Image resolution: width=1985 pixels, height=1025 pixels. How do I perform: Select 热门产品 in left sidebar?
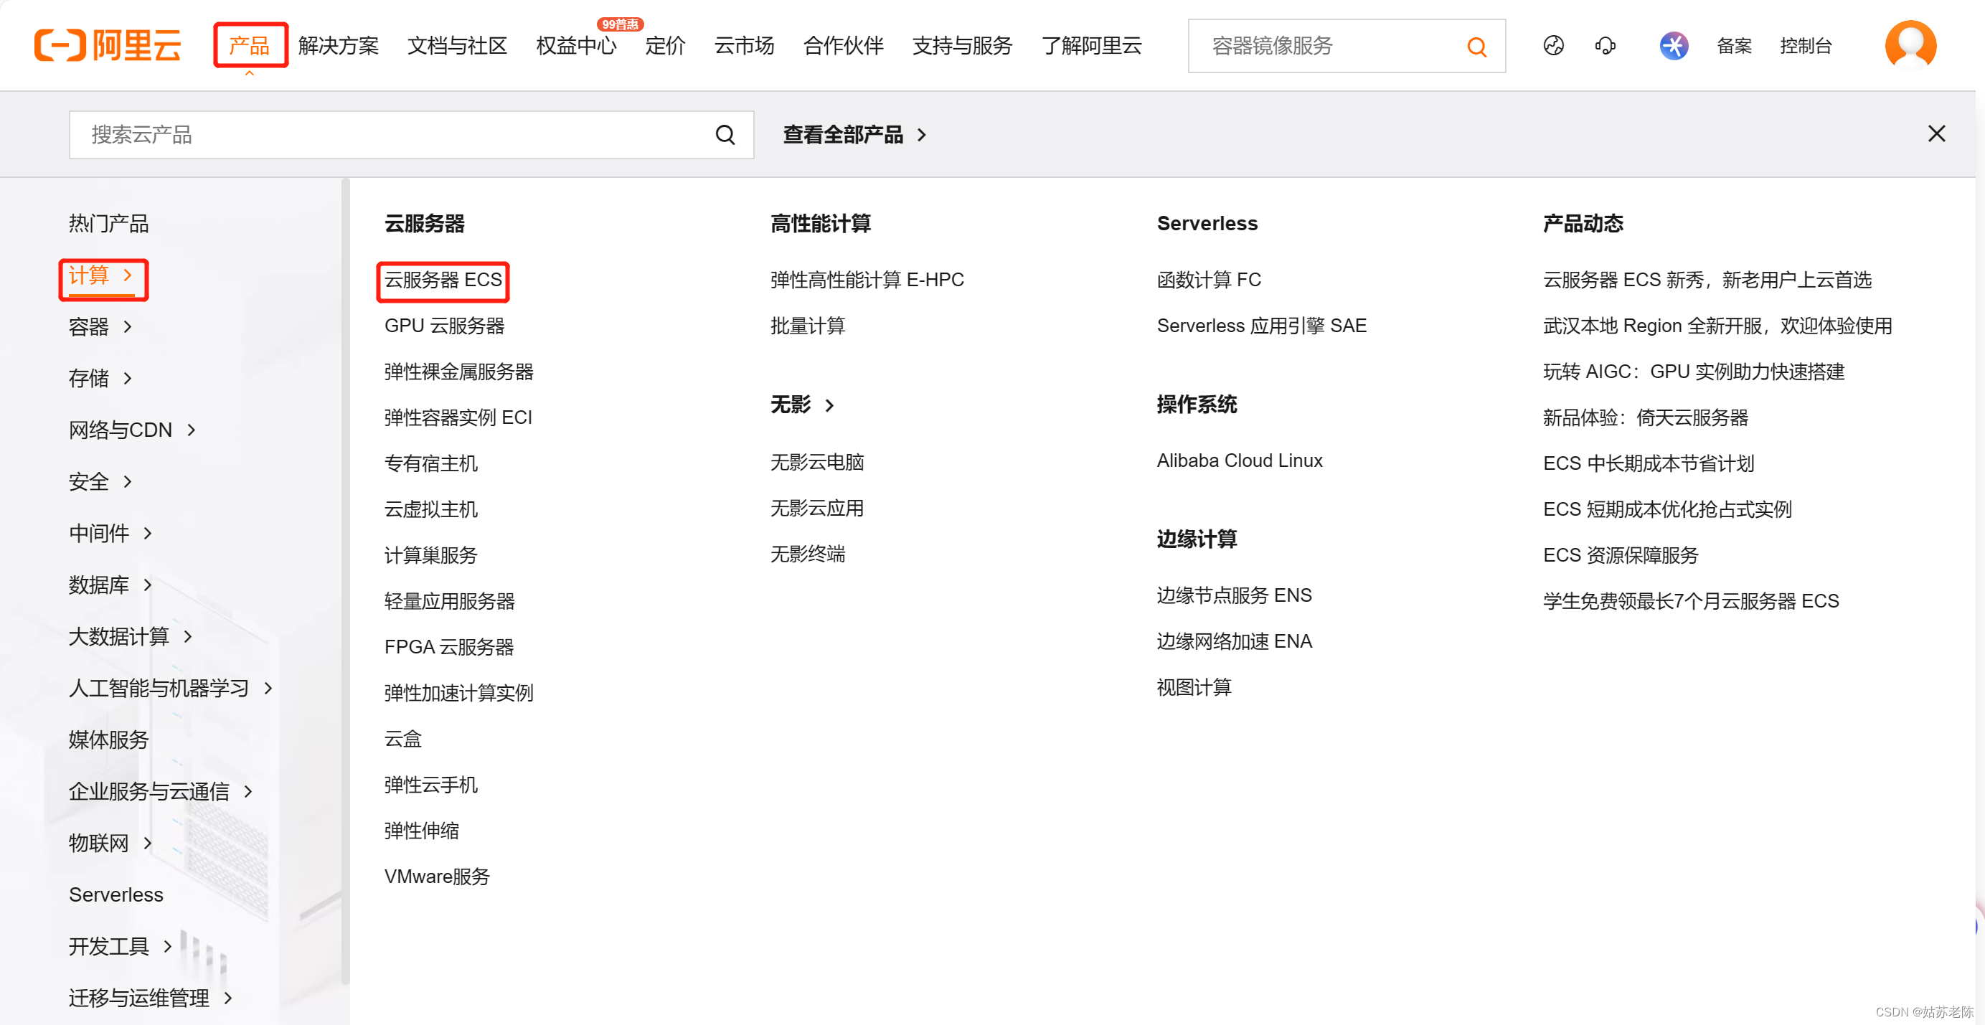pos(108,224)
